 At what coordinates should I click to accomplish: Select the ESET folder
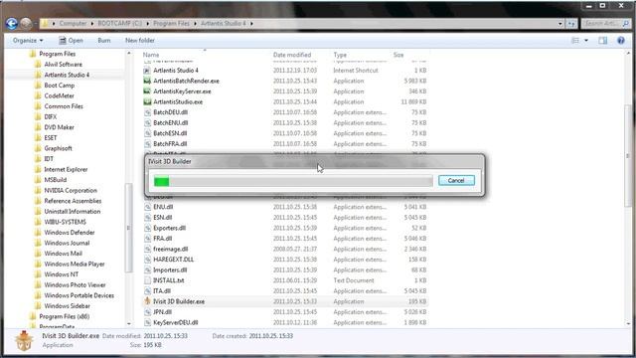51,138
